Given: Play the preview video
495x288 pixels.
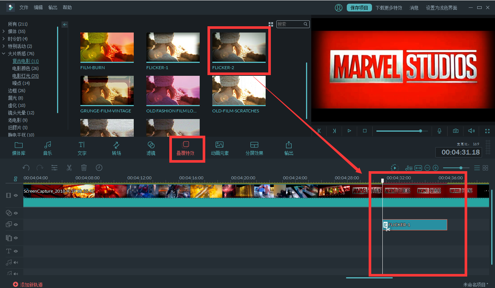Looking at the screenshot, I should point(349,131).
